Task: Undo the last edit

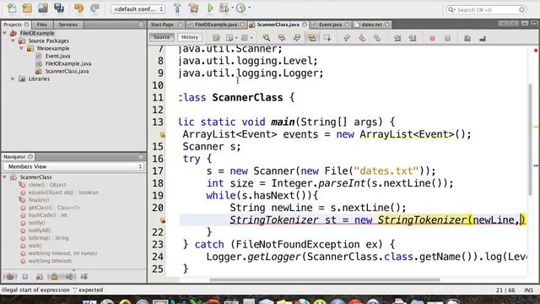Action: [x=78, y=8]
